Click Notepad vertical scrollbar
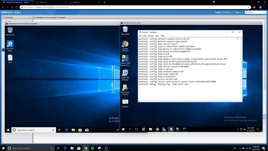 coord(241,68)
